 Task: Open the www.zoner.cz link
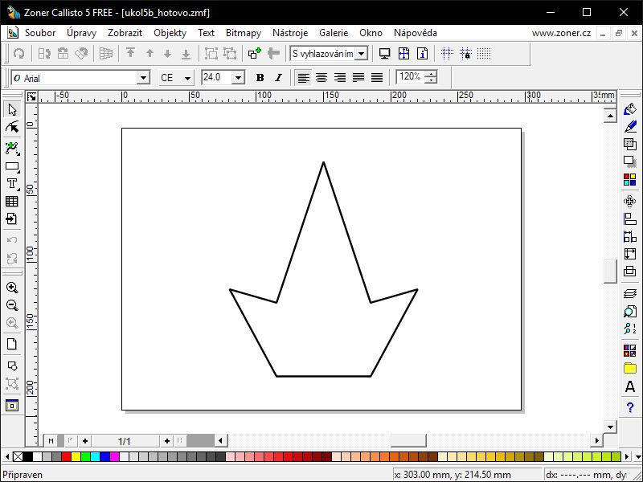coord(561,33)
